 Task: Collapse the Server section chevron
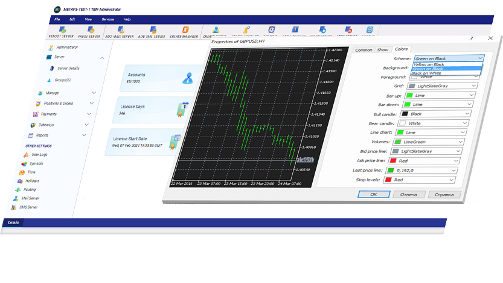[x=102, y=58]
